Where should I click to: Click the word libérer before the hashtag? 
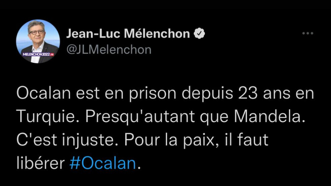pos(40,163)
